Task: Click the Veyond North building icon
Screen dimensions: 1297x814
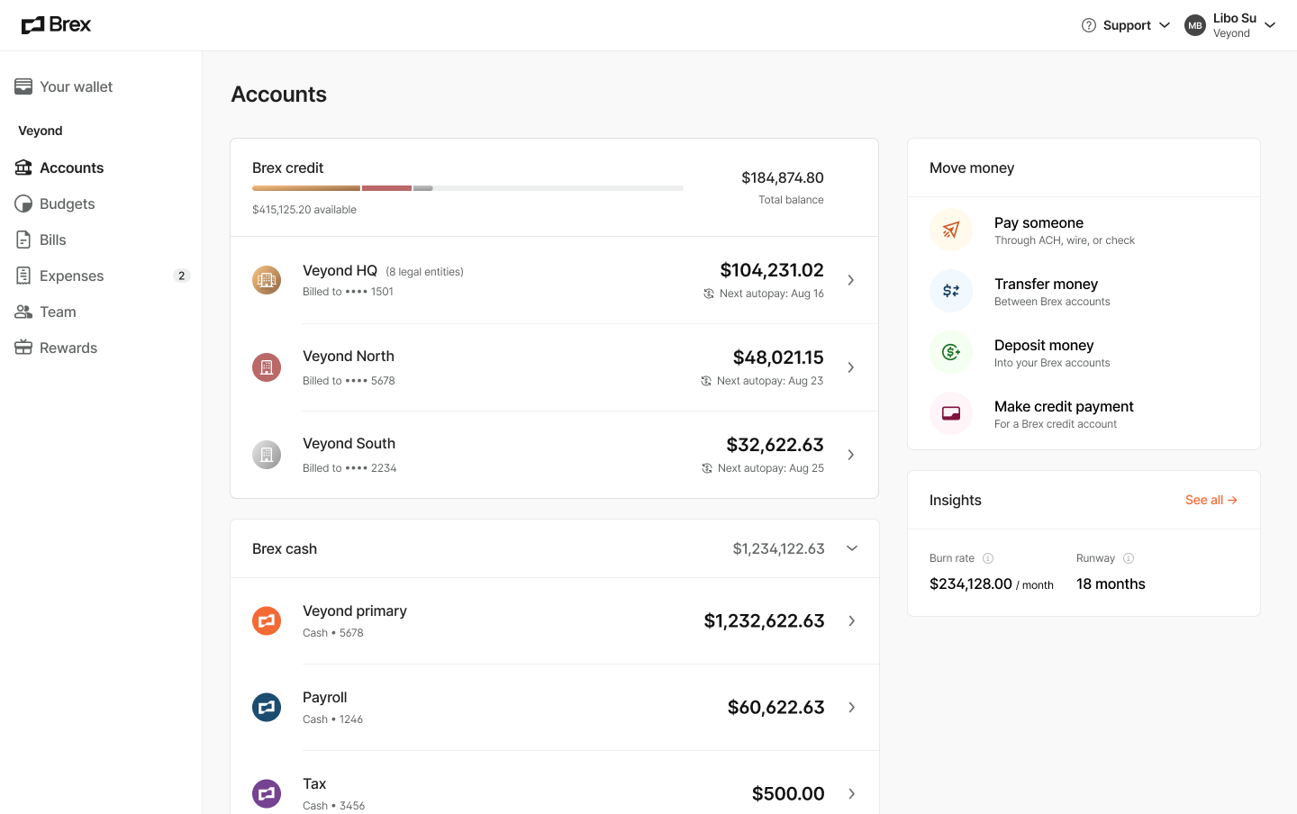Action: [267, 367]
